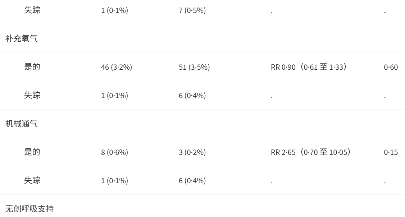
Task: Click 6 (0·4%) in 机械通气 失踪 row
Action: pyautogui.click(x=192, y=181)
